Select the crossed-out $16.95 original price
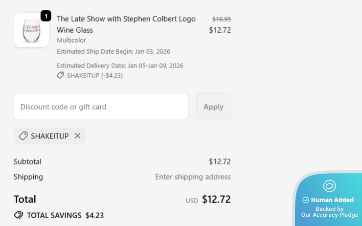This screenshot has height=226, width=362. 221,19
